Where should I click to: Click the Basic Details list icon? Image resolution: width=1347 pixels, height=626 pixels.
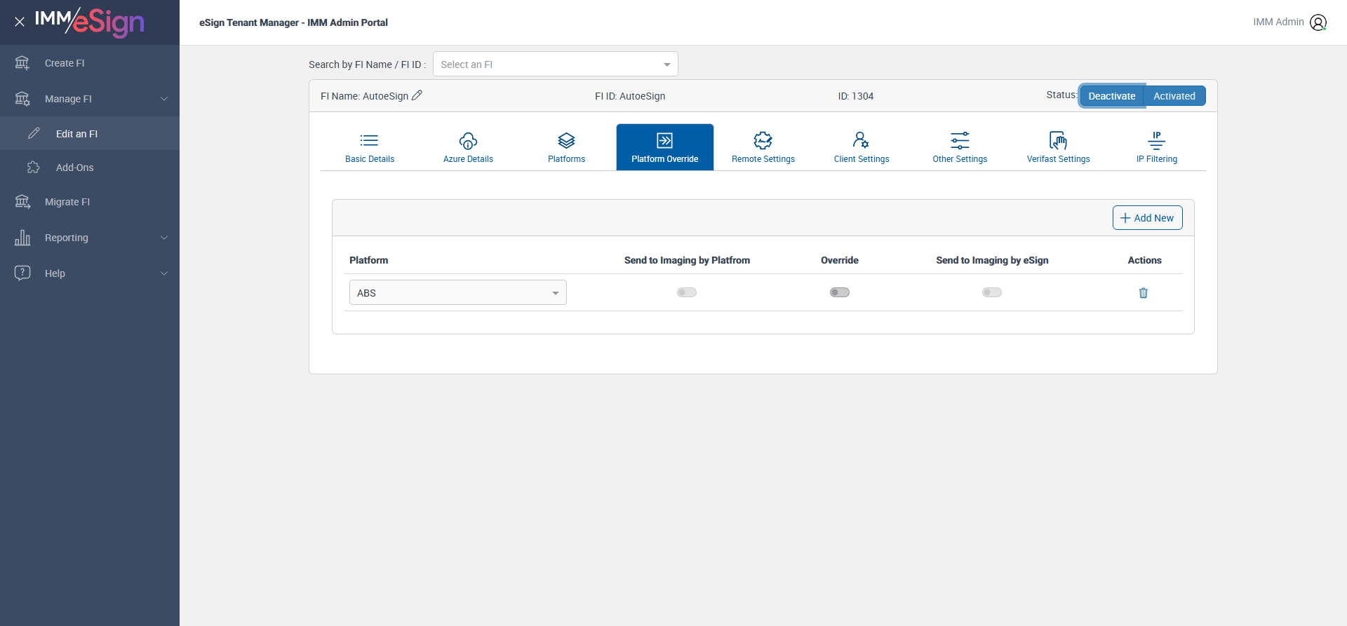pos(370,140)
